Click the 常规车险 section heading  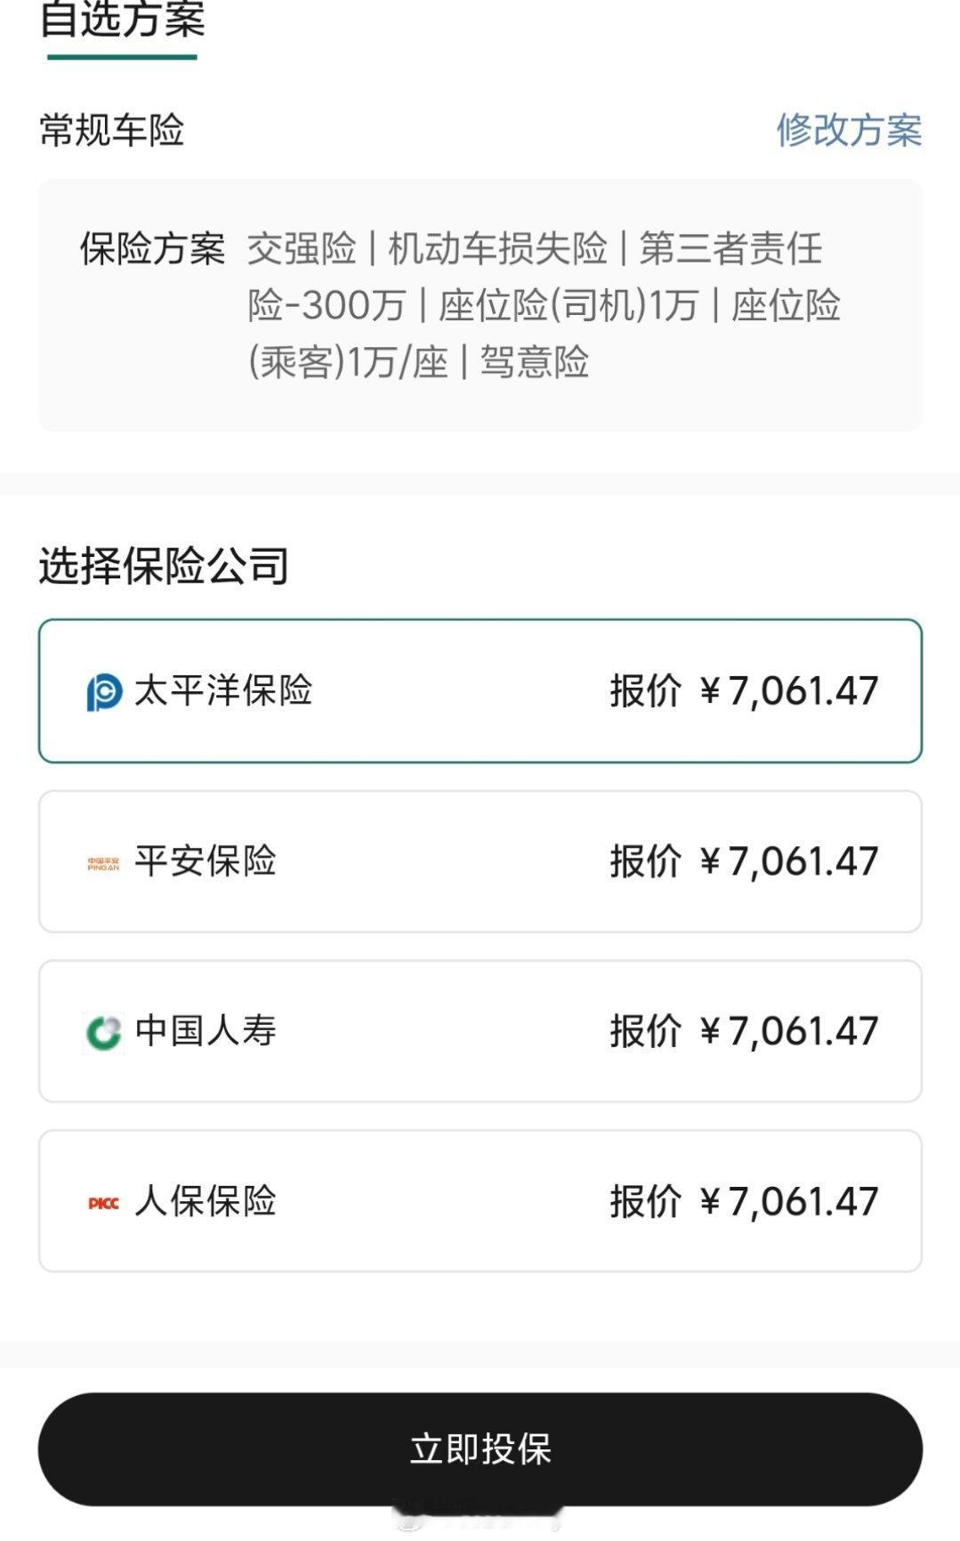pyautogui.click(x=112, y=130)
